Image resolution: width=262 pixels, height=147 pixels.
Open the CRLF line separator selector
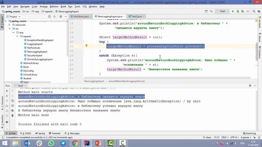225,138
